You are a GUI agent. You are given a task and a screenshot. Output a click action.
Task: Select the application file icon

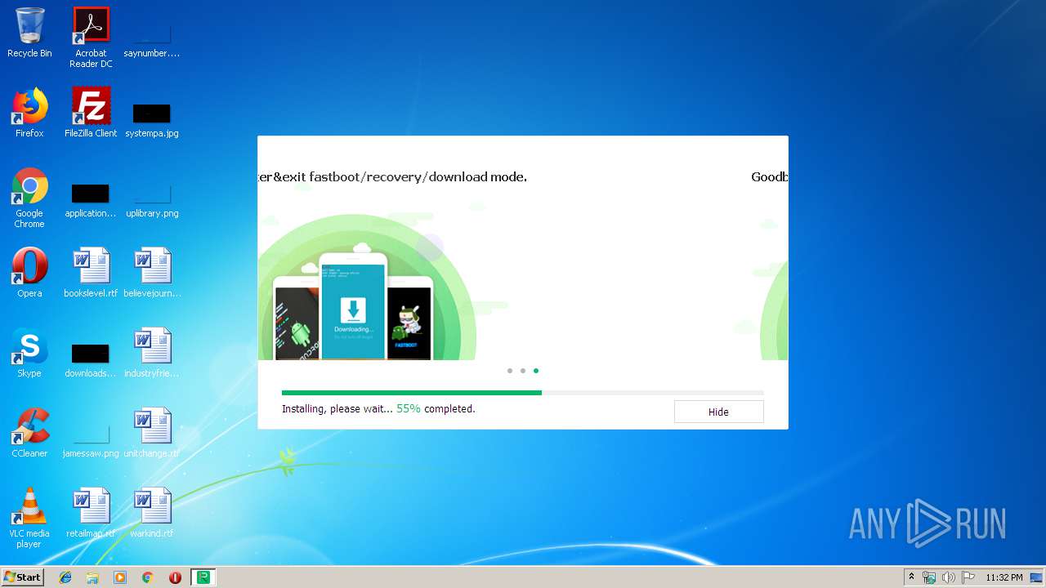pyautogui.click(x=91, y=199)
